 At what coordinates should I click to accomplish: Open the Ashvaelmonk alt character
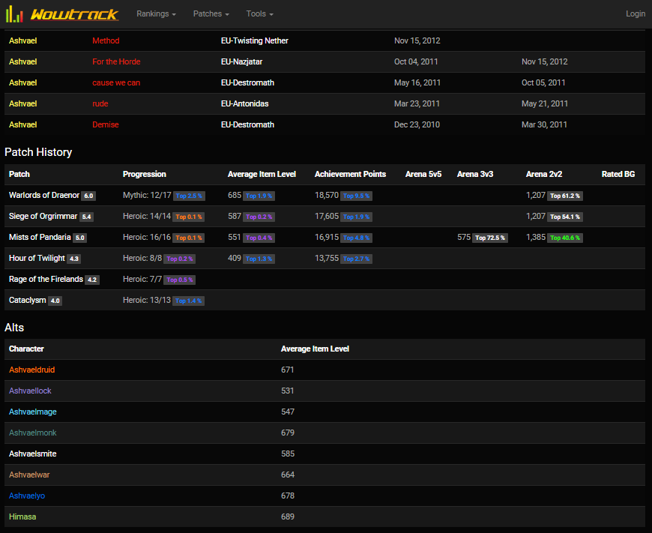coord(32,433)
